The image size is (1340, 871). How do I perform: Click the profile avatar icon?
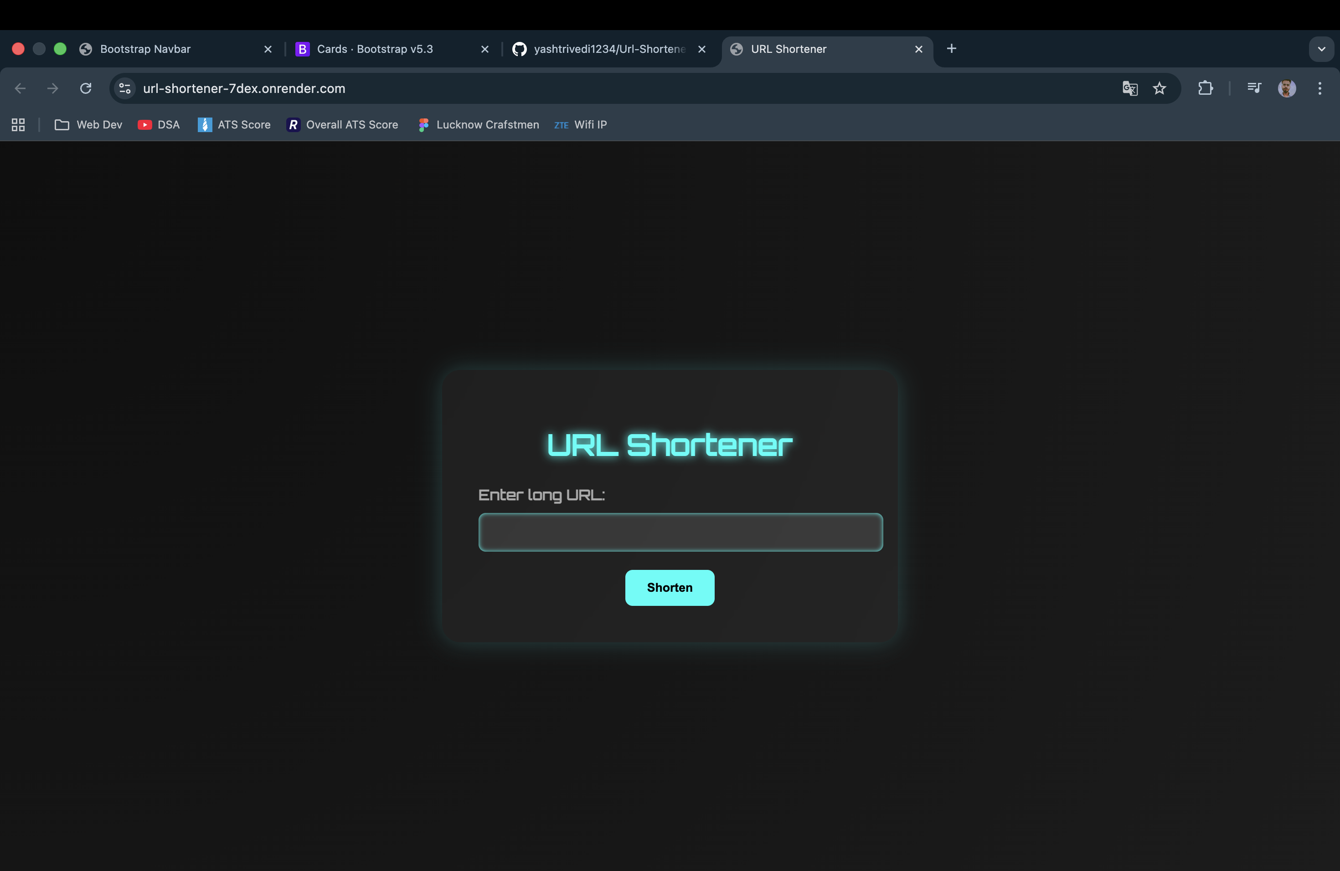[1287, 88]
